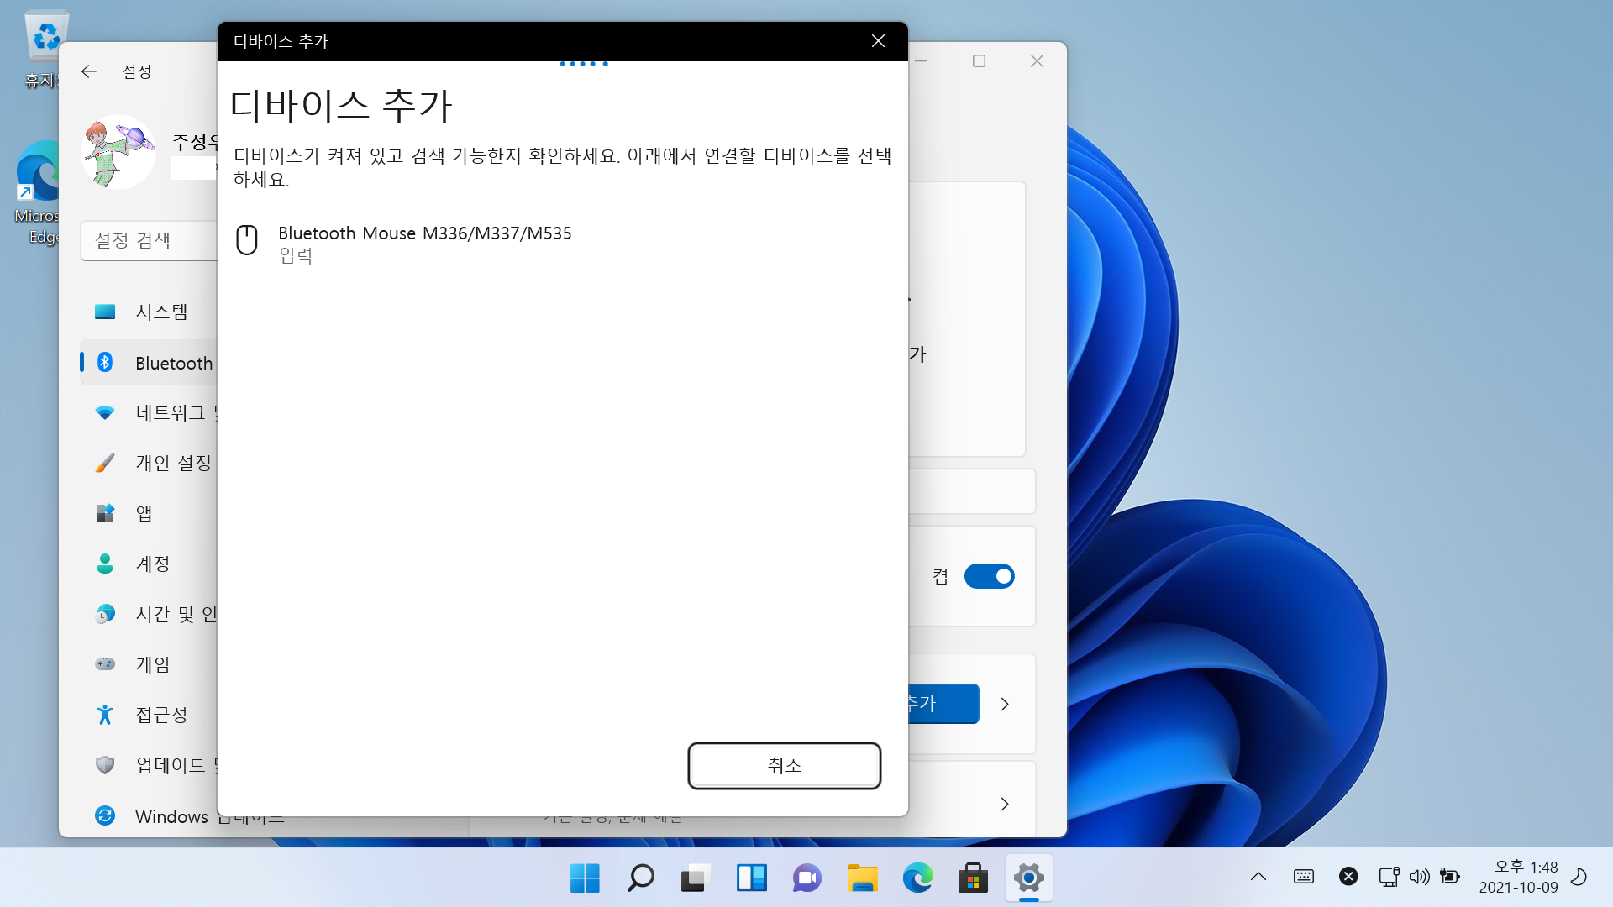Open the 앱 settings section
The height and width of the screenshot is (907, 1613).
[x=144, y=513]
